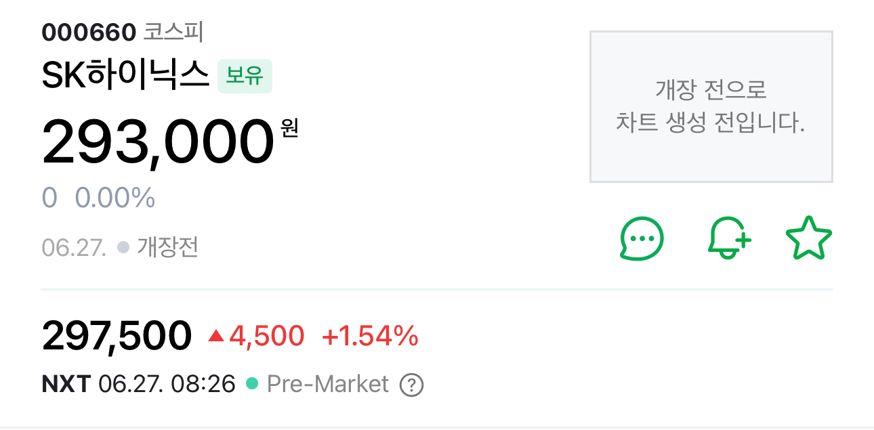Click the +1.54% pre-market change

pos(370,336)
